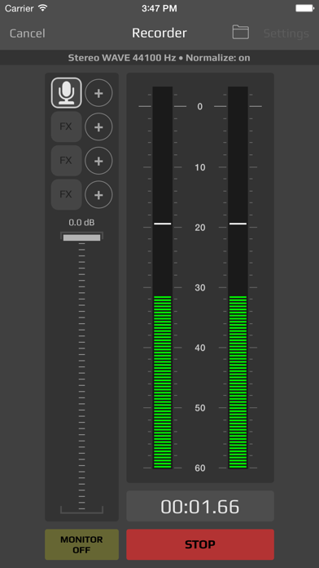Click the right channel level meter
The image size is (319, 568).
pyautogui.click(x=238, y=277)
